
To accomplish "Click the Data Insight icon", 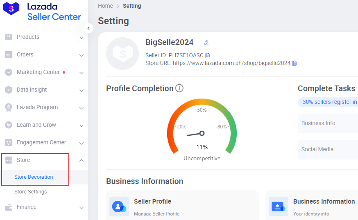I will coord(9,90).
